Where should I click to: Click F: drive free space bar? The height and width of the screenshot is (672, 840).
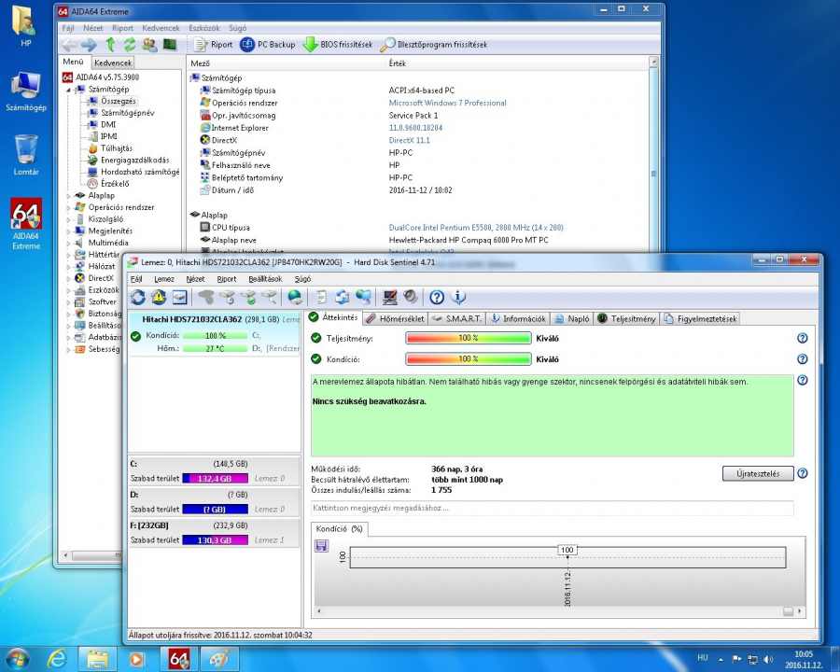[215, 540]
